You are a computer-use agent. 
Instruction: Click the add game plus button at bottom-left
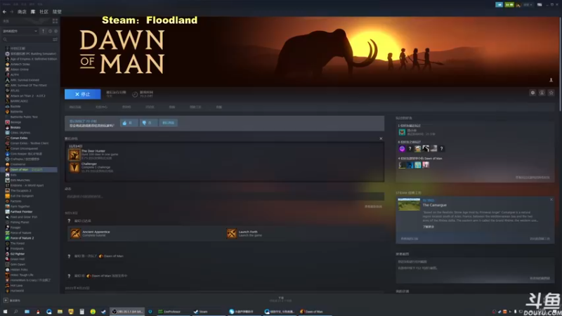(x=6, y=301)
